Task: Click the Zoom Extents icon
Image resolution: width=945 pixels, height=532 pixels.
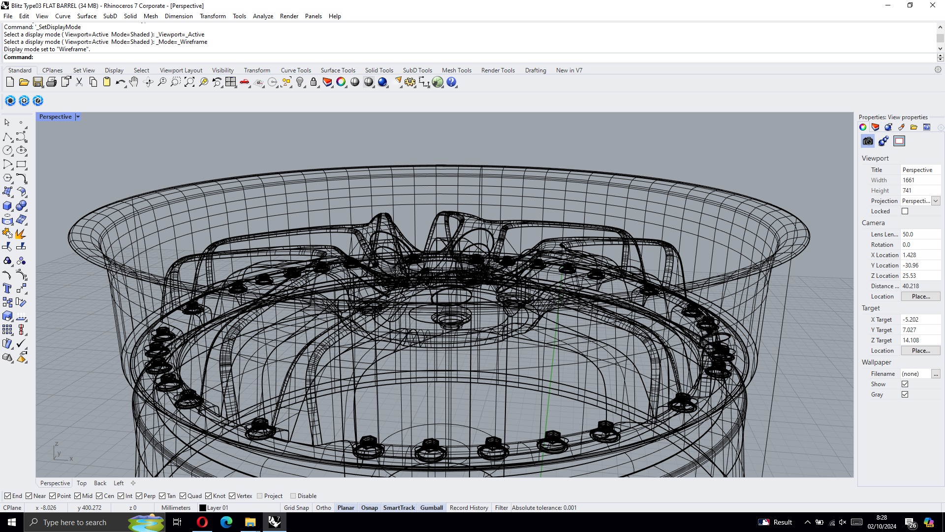Action: pyautogui.click(x=189, y=82)
